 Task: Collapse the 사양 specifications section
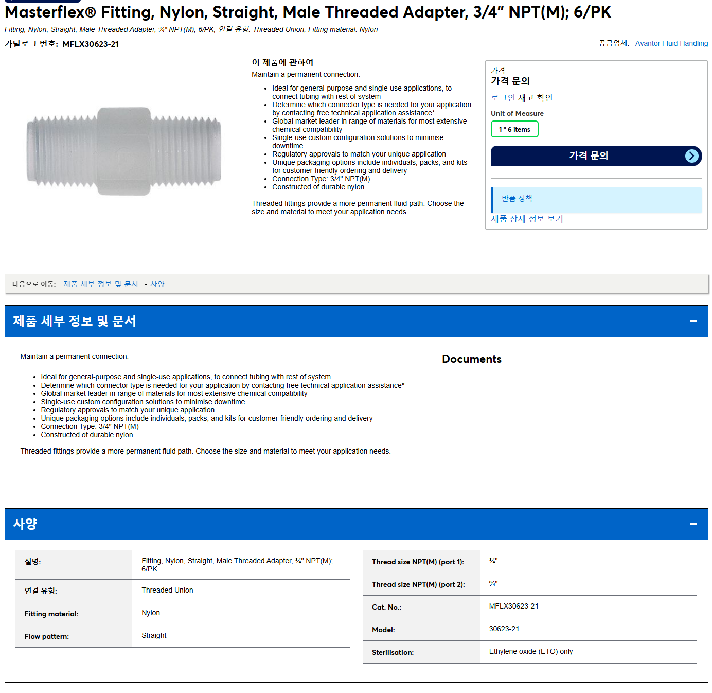pyautogui.click(x=693, y=524)
